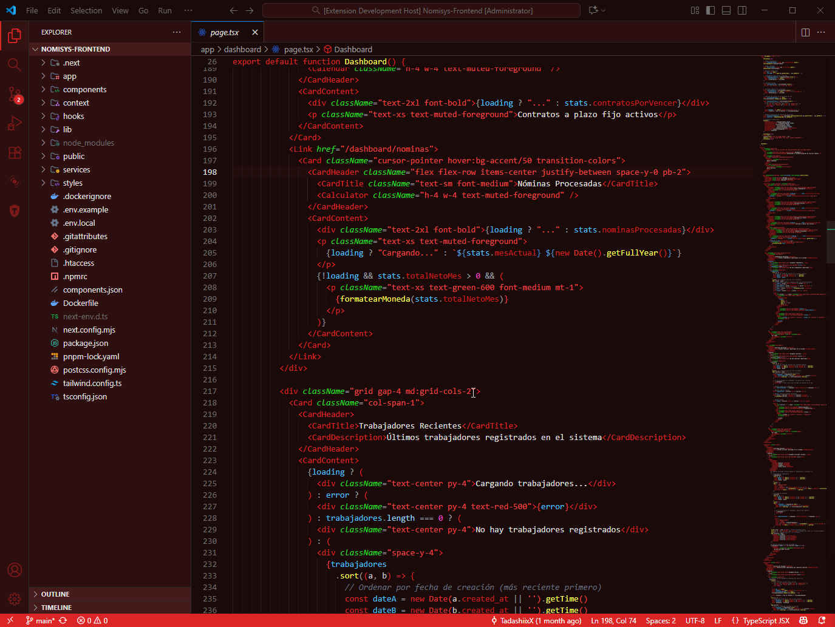Open package.json file
Image resolution: width=835 pixels, height=627 pixels.
click(110, 343)
